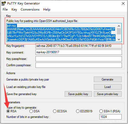Click the public key scrollbar thumb
This screenshot has height=124, width=128.
pyautogui.click(x=119, y=31)
